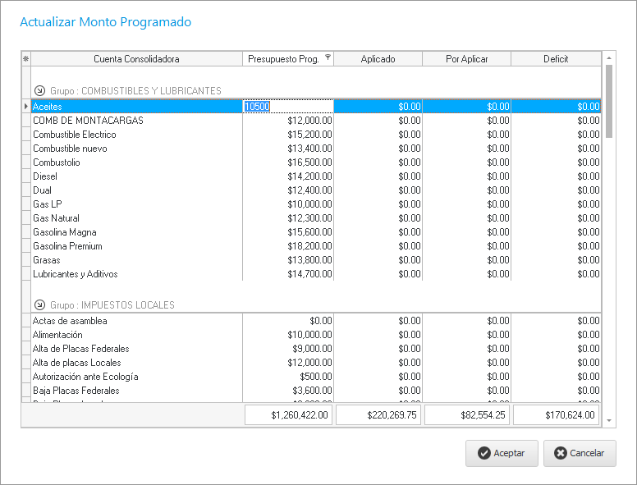This screenshot has height=485, width=637.
Task: Collapse the IMPUESTOS LOCALES group
Action: point(39,304)
